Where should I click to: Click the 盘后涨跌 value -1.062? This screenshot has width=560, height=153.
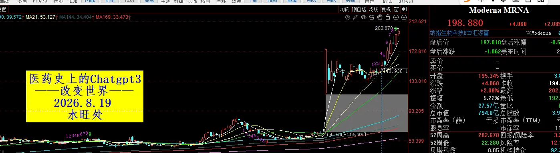[492, 51]
